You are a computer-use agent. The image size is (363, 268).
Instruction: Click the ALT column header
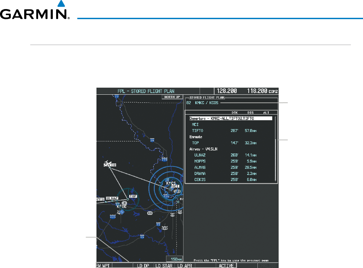[x=266, y=113]
